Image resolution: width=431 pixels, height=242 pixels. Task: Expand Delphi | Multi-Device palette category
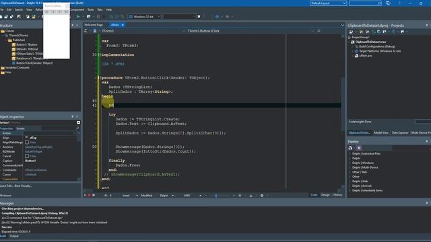tap(350, 167)
